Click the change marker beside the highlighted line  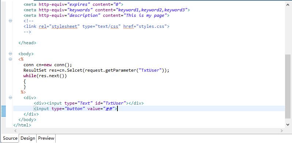tap(4, 111)
